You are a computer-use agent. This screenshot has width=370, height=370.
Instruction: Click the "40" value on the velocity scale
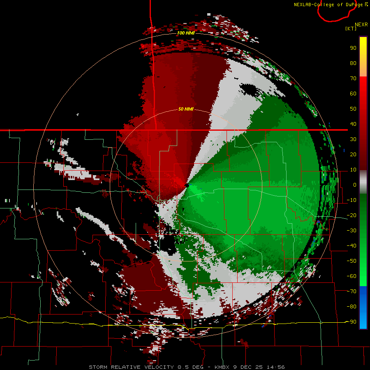pos(353,124)
